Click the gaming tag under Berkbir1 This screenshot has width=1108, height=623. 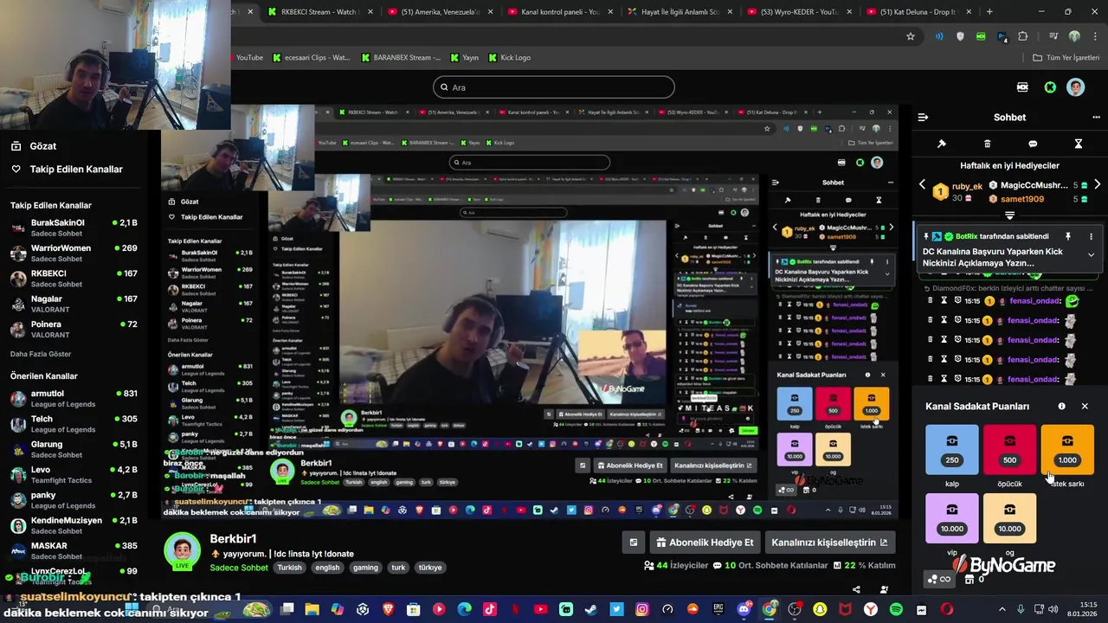[365, 568]
